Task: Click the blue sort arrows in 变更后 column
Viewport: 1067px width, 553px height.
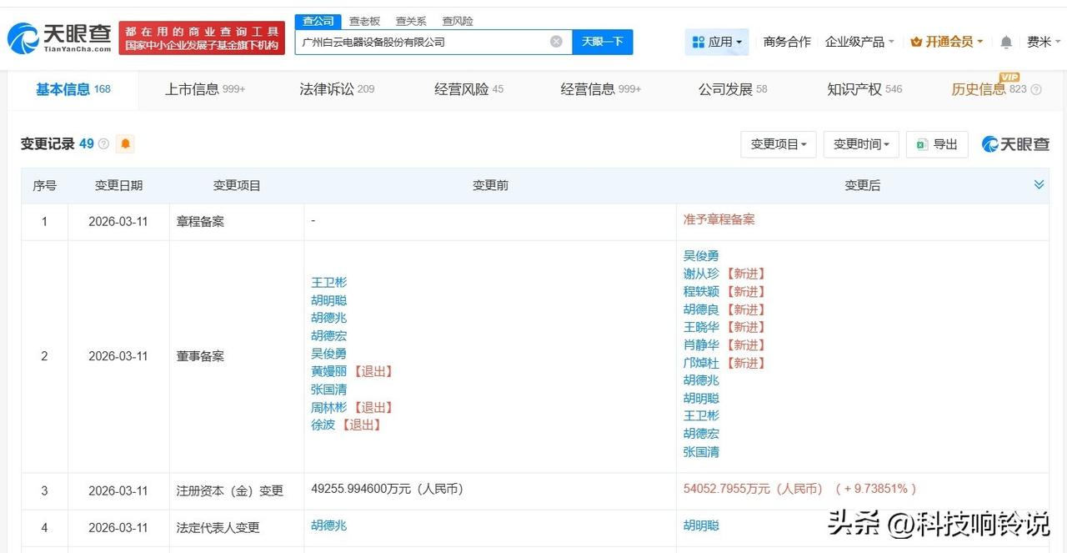Action: click(x=1039, y=184)
